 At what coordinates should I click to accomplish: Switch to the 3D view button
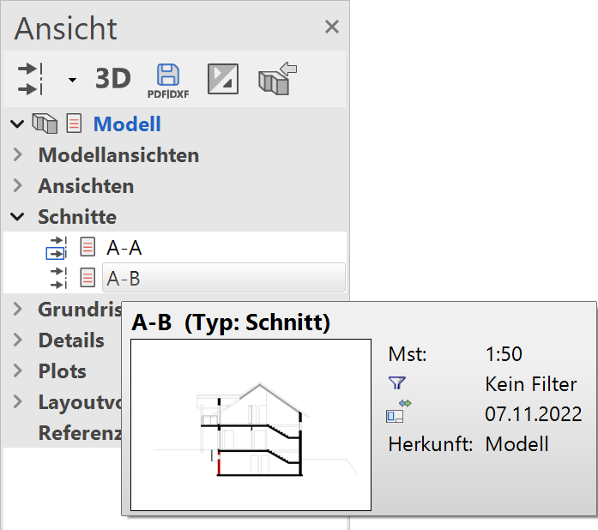click(113, 79)
